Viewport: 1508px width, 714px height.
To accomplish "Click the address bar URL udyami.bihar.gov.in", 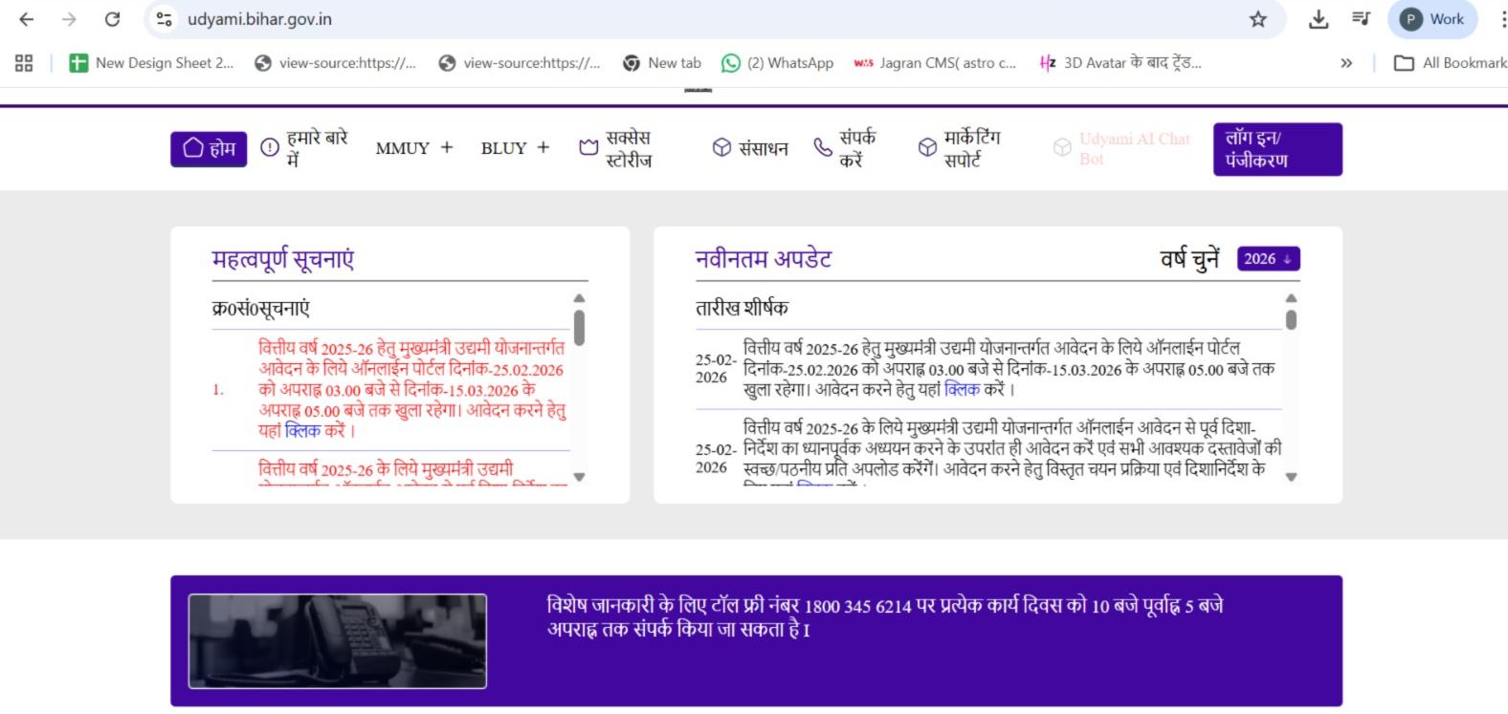I will (x=259, y=19).
